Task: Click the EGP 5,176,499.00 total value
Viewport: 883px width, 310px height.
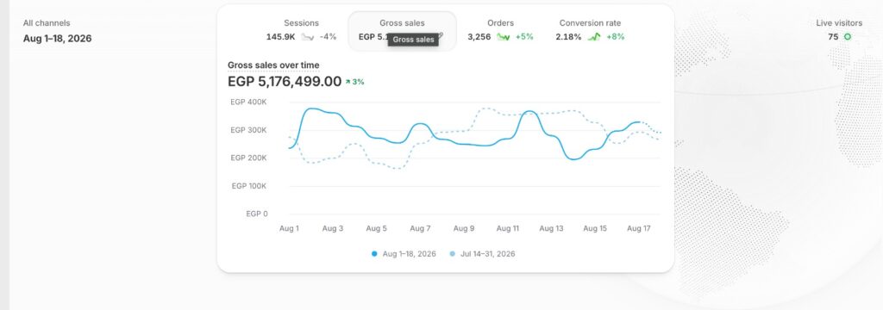Action: pyautogui.click(x=285, y=82)
